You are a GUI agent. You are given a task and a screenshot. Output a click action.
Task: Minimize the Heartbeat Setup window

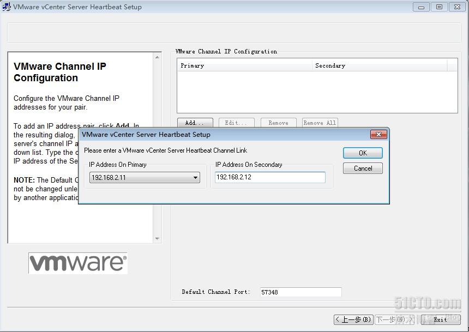tap(421, 7)
